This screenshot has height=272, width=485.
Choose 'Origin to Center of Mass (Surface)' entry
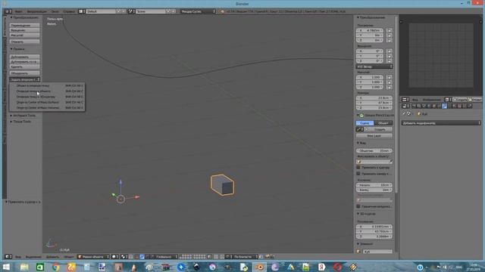pyautogui.click(x=47, y=103)
